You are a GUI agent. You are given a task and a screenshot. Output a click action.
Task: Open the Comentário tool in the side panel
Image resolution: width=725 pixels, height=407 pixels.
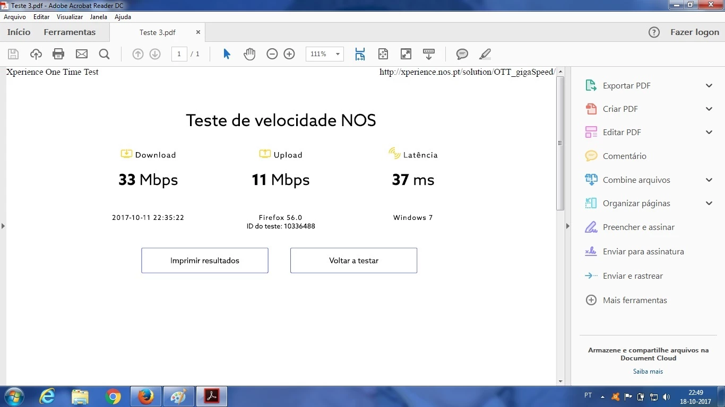click(x=615, y=156)
